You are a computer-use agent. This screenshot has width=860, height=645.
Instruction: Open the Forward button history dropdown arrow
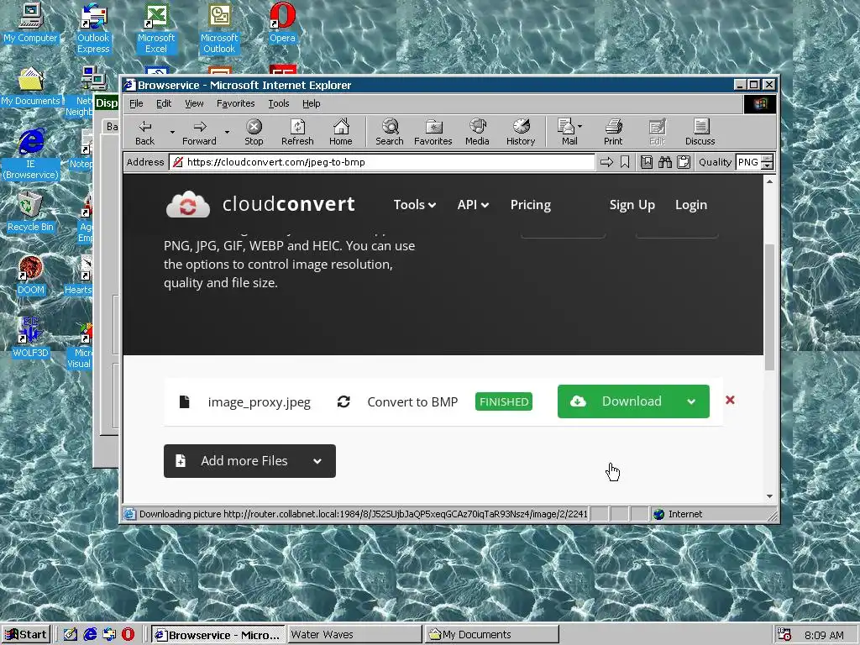point(227,132)
